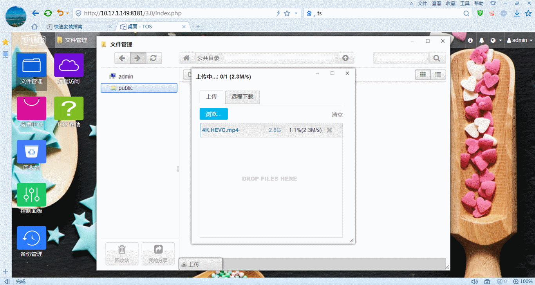This screenshot has height=285, width=535.
Task: Click browser back arrow button
Action: point(36,13)
